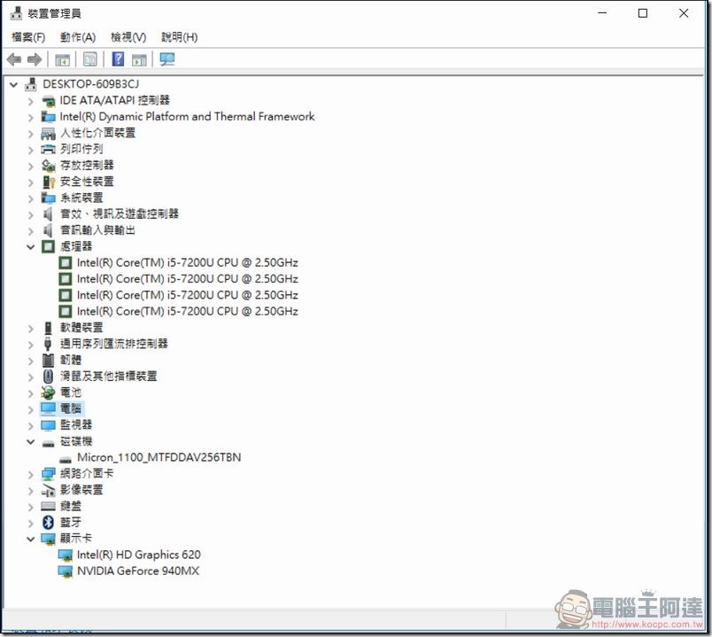Open the 檢視(V) menu
This screenshot has width=712, height=637.
coord(128,37)
